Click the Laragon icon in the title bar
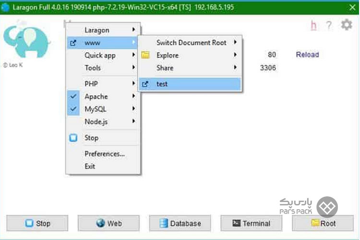 point(5,7)
